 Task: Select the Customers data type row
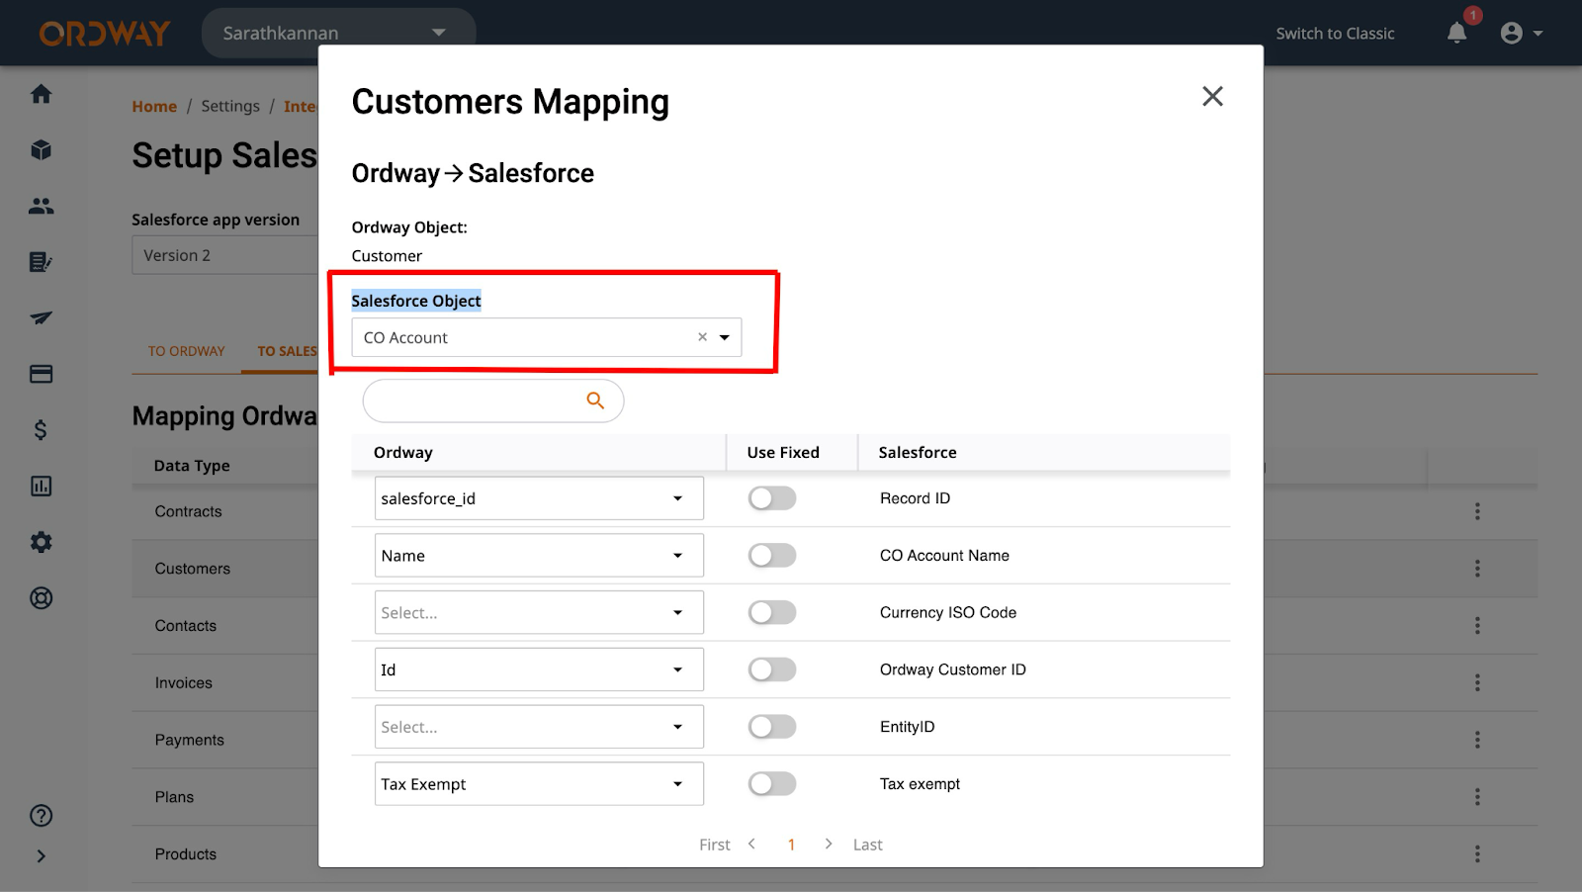(x=192, y=569)
